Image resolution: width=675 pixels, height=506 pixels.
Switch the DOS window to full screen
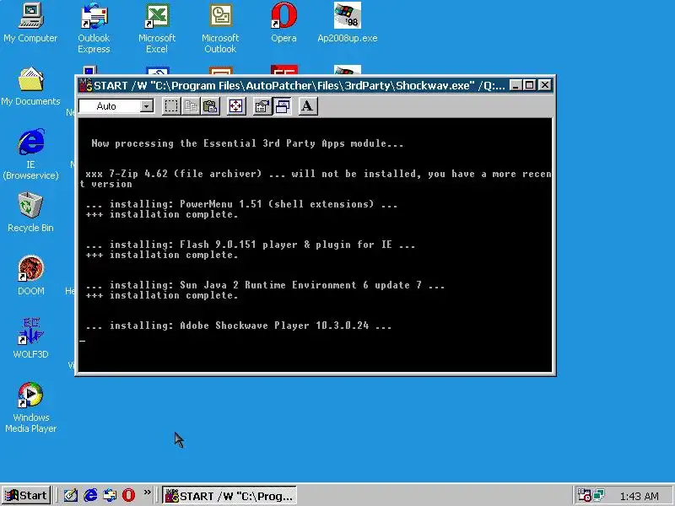pyautogui.click(x=236, y=106)
